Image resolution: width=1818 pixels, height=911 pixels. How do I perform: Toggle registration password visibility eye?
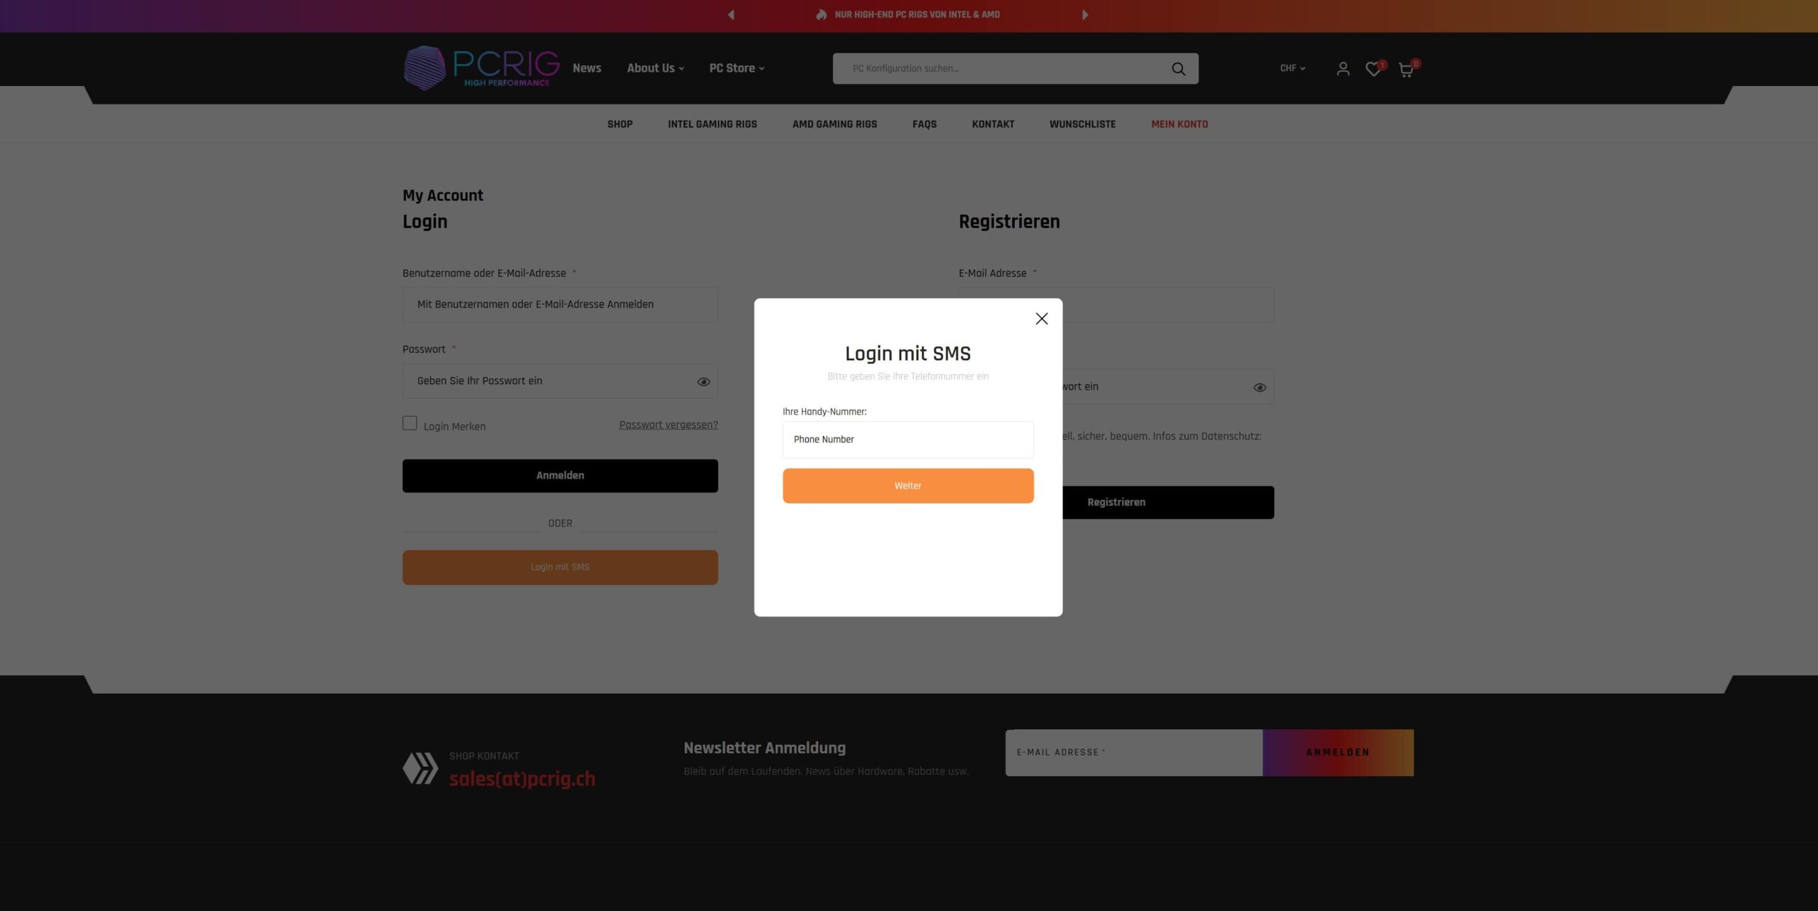tap(1259, 388)
